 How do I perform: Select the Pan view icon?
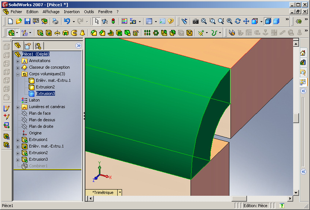(246, 21)
